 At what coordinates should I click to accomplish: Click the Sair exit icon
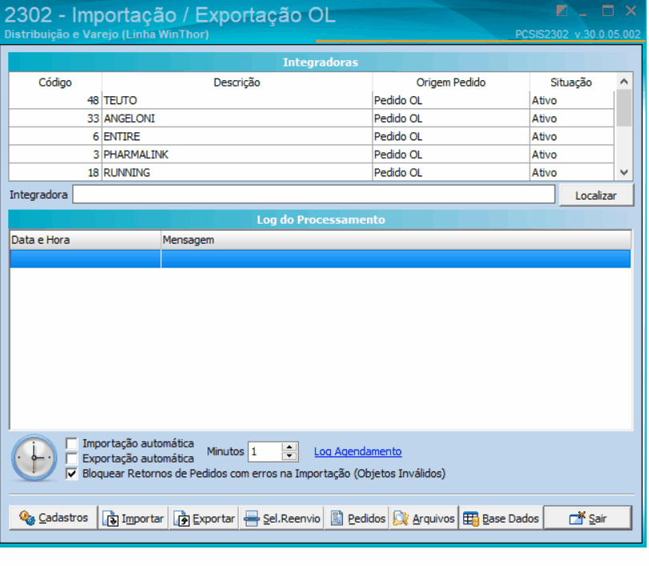577,518
